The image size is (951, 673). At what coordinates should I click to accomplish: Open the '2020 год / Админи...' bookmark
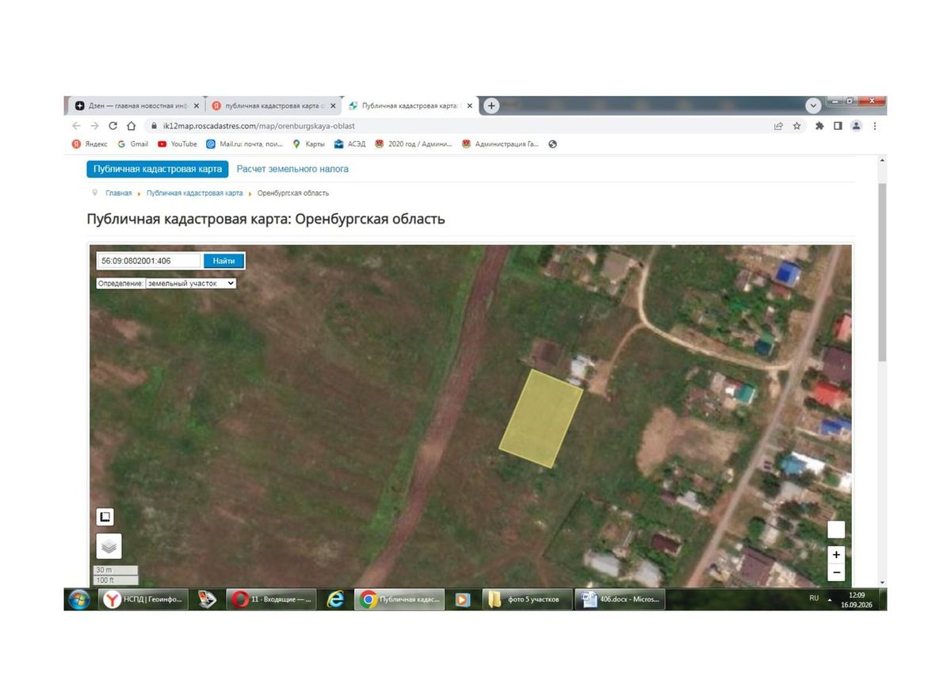(413, 144)
